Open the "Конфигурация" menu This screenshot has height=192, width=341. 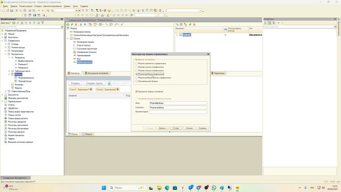point(26,6)
